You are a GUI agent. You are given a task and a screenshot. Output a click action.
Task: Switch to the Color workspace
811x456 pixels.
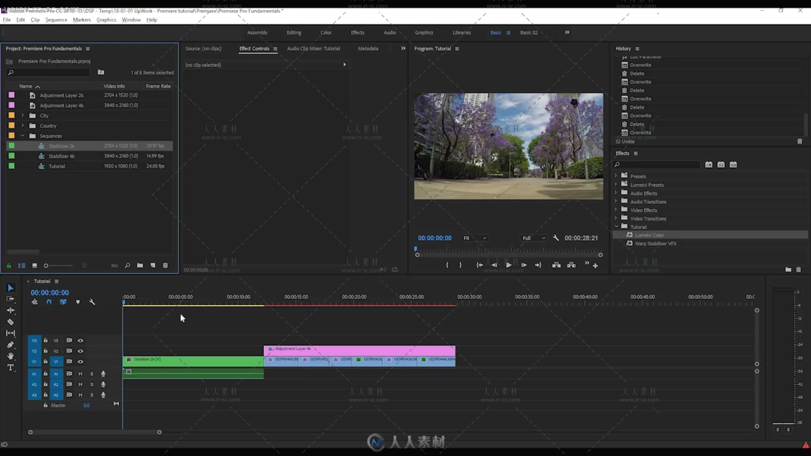[326, 33]
